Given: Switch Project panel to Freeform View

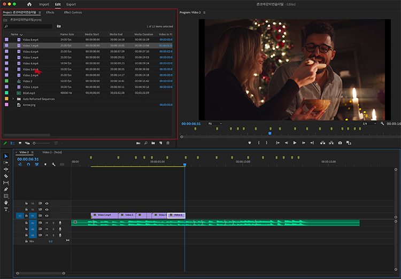Looking at the screenshot, I should point(27,143).
